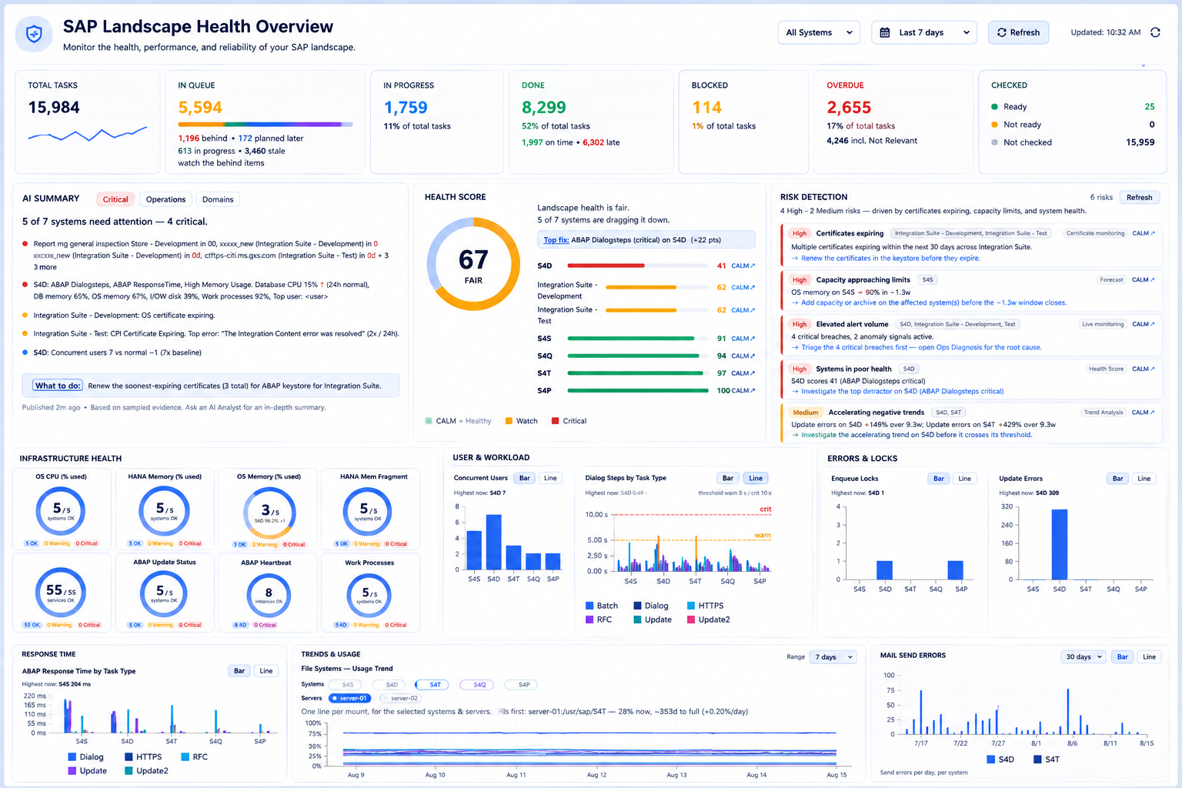Viewport: 1182px width, 788px height.
Task: Click the Batch color legend swatch
Action: coord(589,606)
